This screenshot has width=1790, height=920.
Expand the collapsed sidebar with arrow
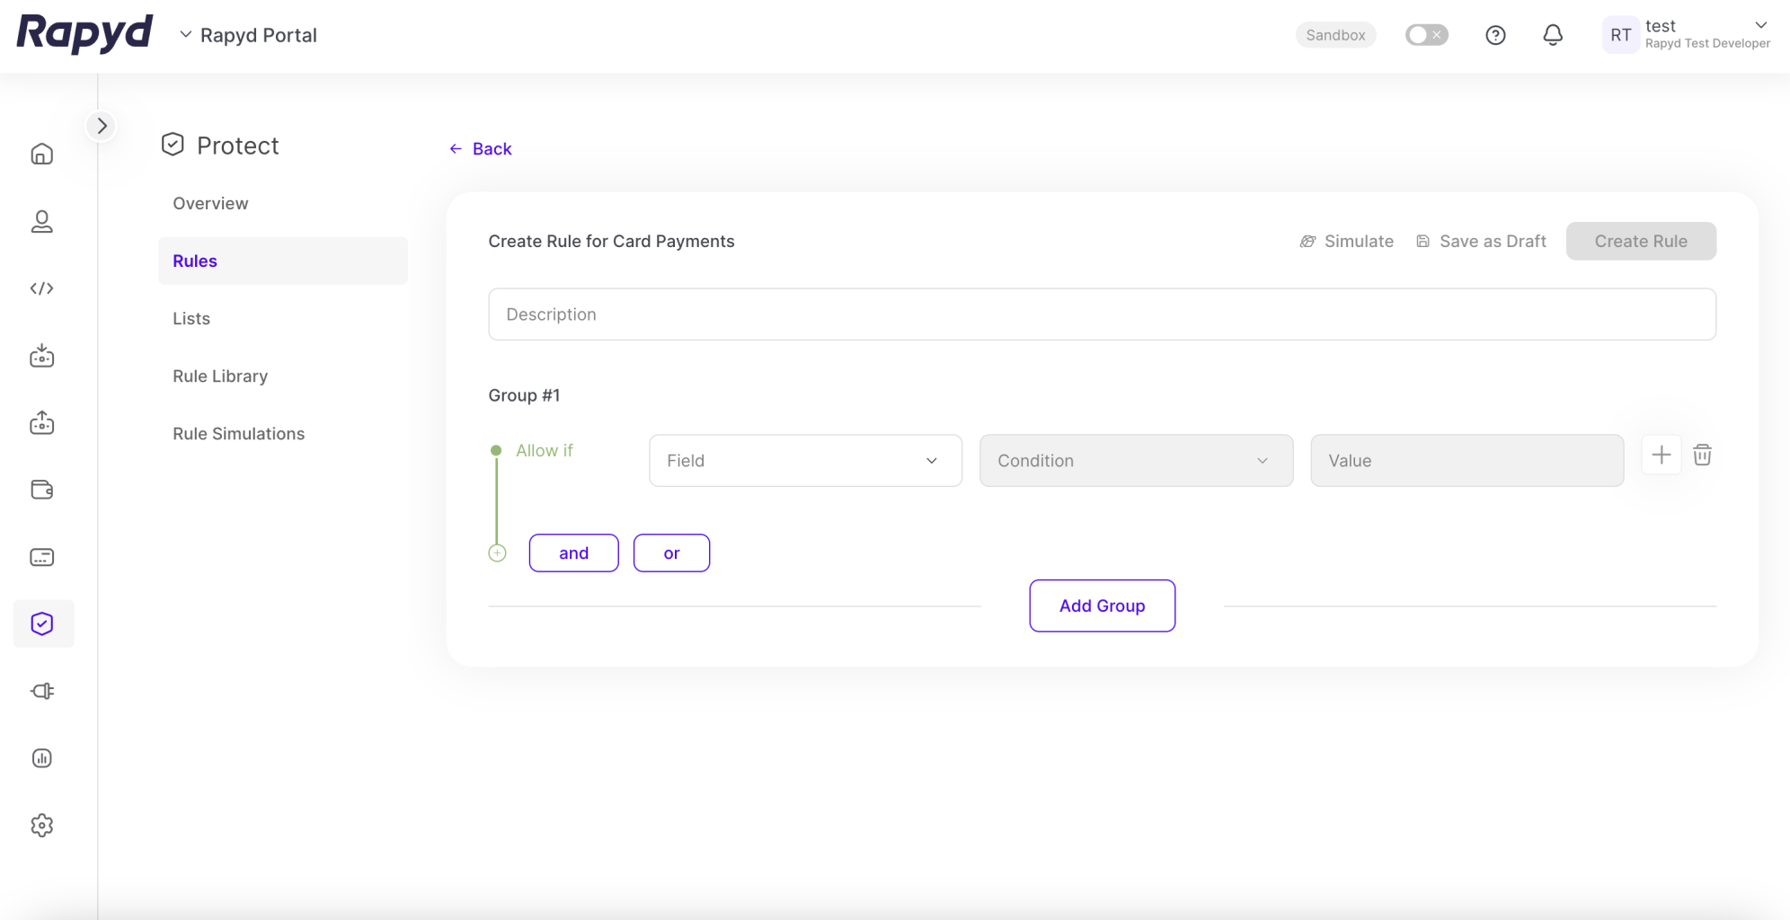point(102,126)
